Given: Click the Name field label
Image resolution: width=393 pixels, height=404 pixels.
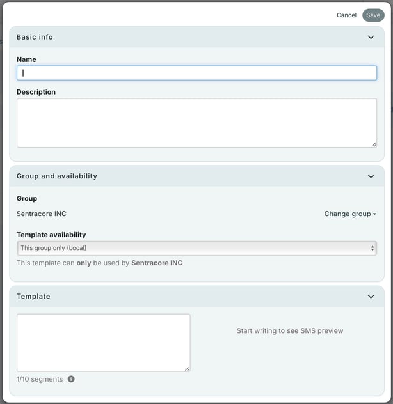Looking at the screenshot, I should tap(26, 59).
